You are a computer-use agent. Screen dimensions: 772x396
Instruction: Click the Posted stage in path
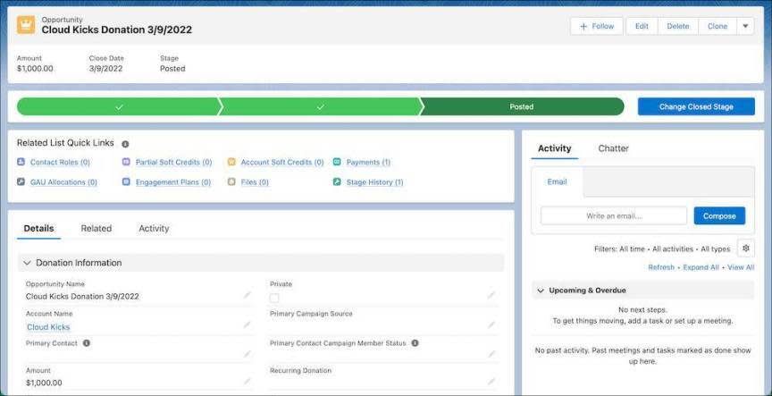click(522, 106)
